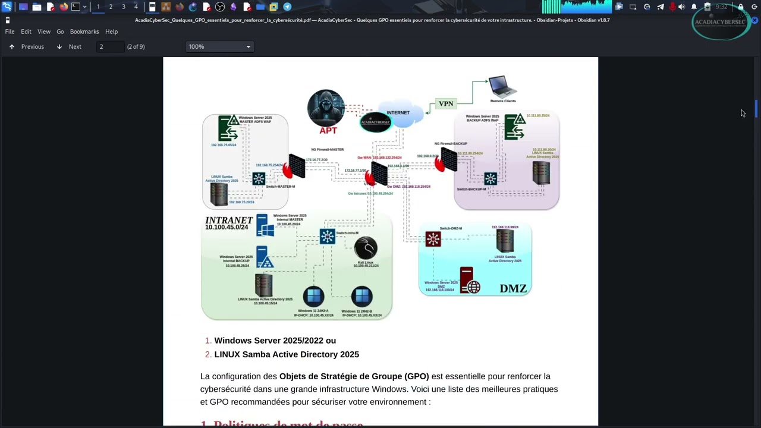Viewport: 761px width, 428px height.
Task: Click the bold 'Objets de Stratégie de Groupe (GPO)' text
Action: point(354,376)
